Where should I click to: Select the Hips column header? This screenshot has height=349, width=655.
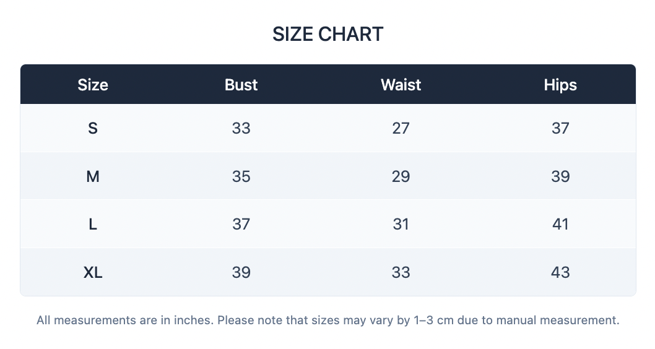pyautogui.click(x=560, y=85)
